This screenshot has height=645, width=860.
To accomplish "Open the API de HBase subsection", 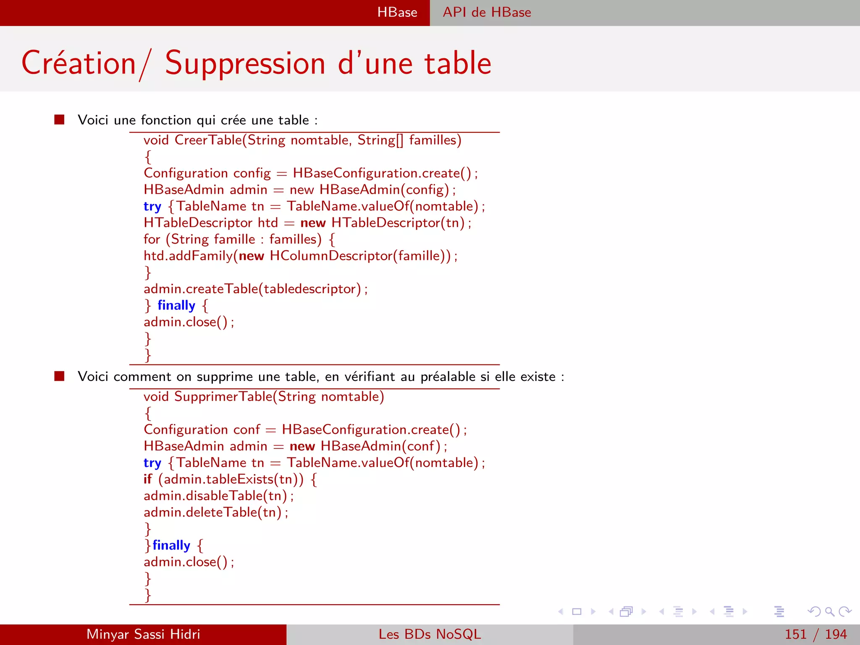I will 487,12.
